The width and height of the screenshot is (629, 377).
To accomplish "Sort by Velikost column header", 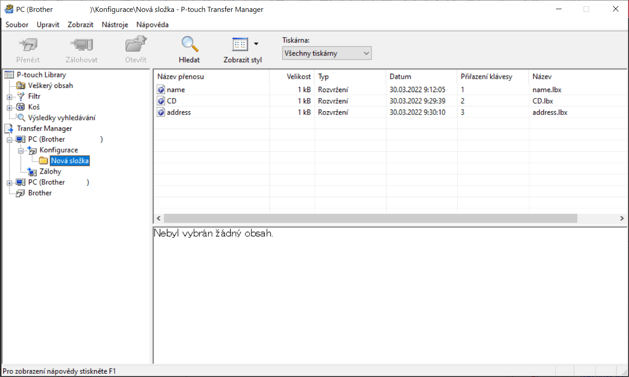I will pyautogui.click(x=292, y=76).
